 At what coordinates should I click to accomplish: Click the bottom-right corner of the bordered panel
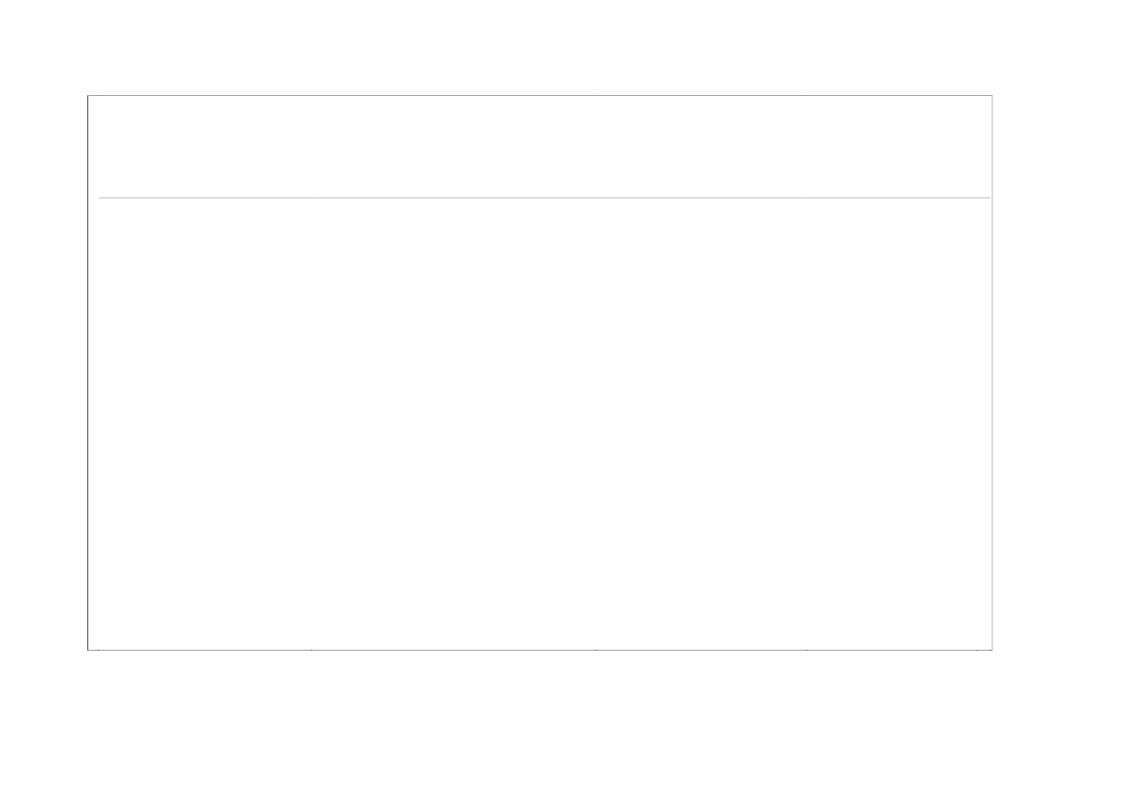pyautogui.click(x=991, y=649)
